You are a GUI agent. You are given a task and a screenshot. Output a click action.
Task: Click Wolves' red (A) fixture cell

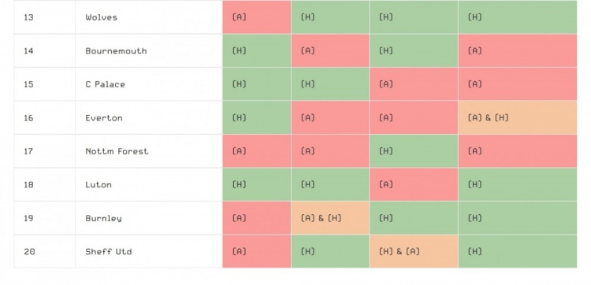click(x=257, y=17)
